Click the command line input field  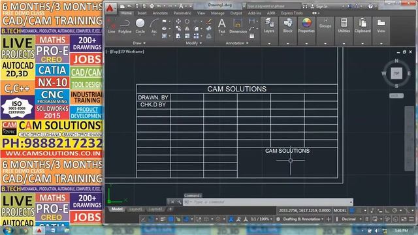268,202
